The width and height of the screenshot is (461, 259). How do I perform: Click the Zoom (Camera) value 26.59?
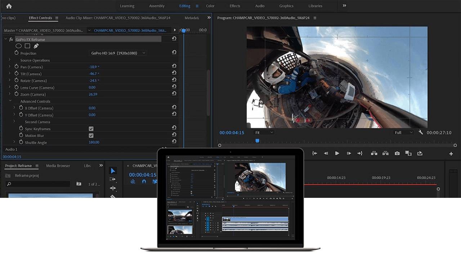[x=93, y=94]
